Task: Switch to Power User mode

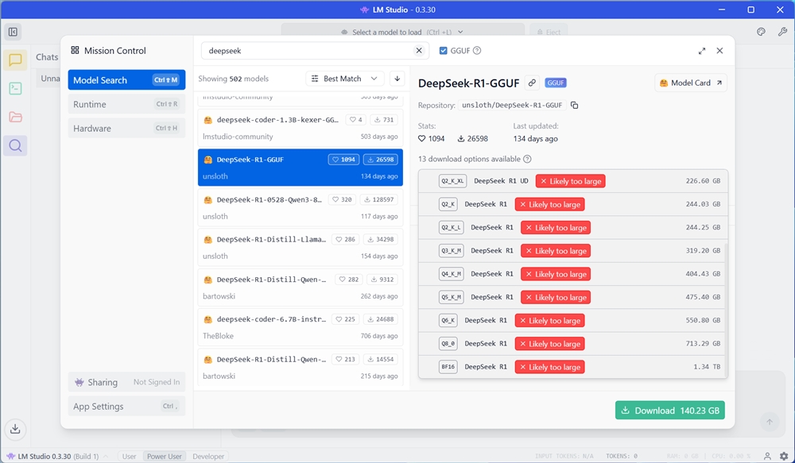Action: click(x=165, y=456)
